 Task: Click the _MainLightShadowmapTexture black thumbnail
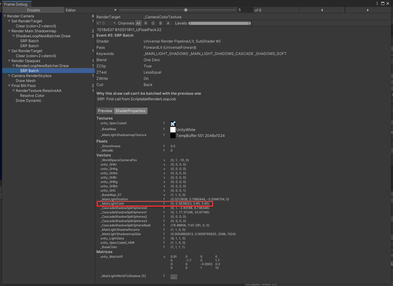pyautogui.click(x=173, y=136)
